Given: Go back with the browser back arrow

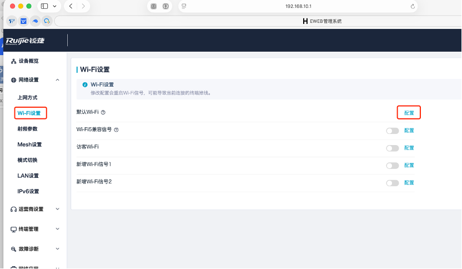Looking at the screenshot, I should (71, 6).
